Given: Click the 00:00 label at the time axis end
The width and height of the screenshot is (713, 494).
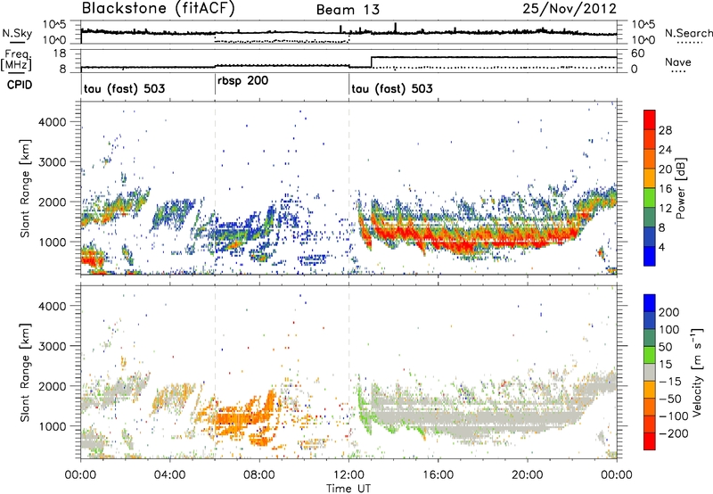Looking at the screenshot, I should (x=617, y=475).
